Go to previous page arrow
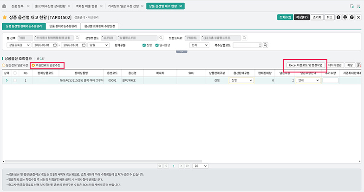The image size is (364, 192). [x=166, y=166]
